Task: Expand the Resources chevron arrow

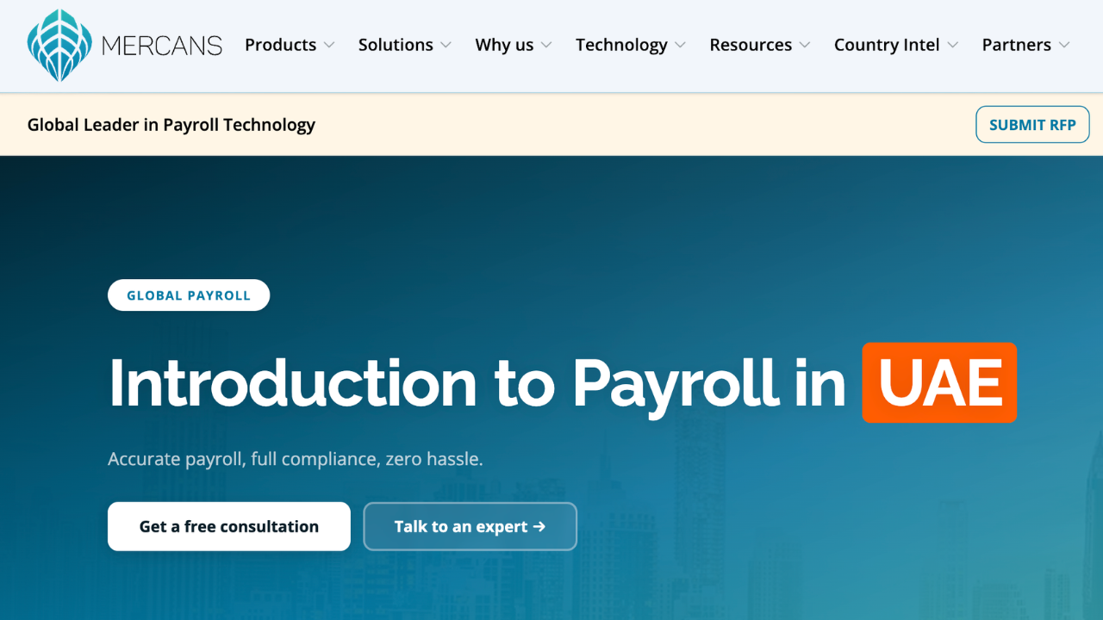Action: coord(805,46)
